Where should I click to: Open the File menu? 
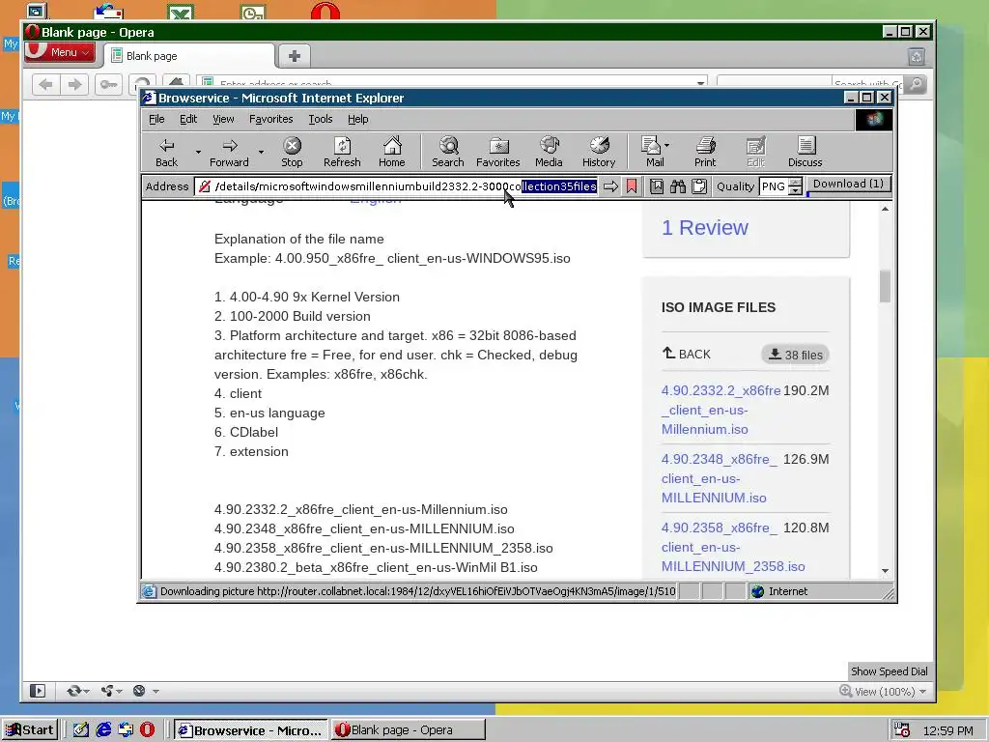[x=156, y=119]
